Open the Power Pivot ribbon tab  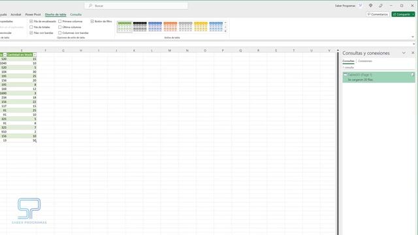[33, 14]
